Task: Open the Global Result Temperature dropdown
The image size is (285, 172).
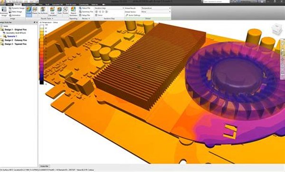Action: pyautogui.click(x=156, y=8)
